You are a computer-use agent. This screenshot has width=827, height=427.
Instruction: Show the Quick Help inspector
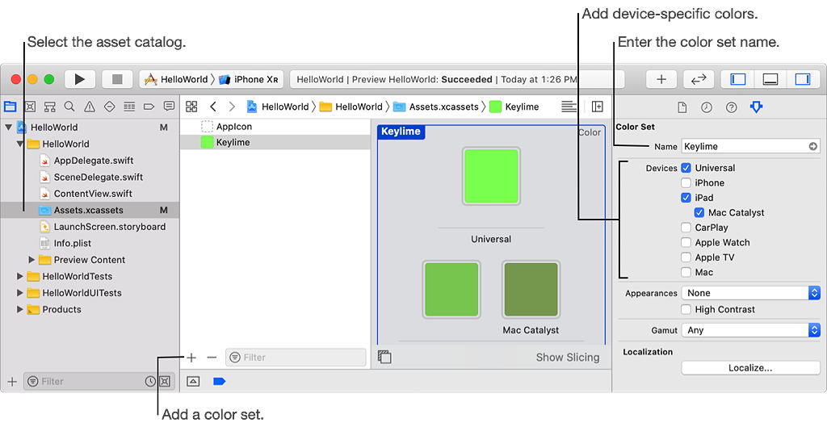[731, 107]
